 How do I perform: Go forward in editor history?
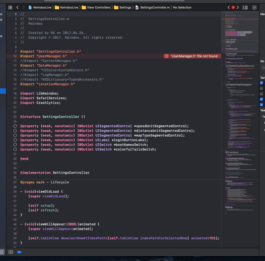(24, 7)
